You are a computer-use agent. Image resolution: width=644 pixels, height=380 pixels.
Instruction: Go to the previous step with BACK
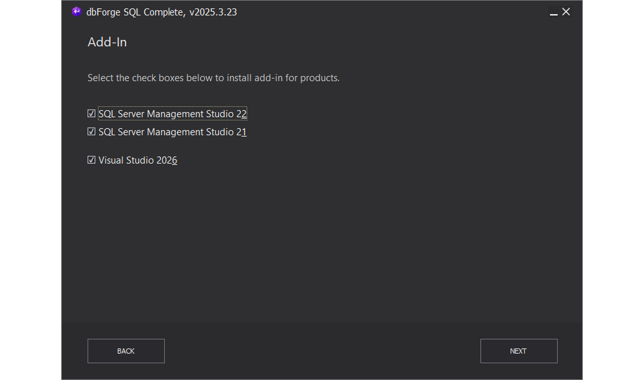pos(126,351)
